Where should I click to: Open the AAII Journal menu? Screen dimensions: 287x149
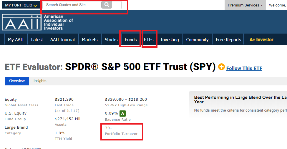pos(62,39)
